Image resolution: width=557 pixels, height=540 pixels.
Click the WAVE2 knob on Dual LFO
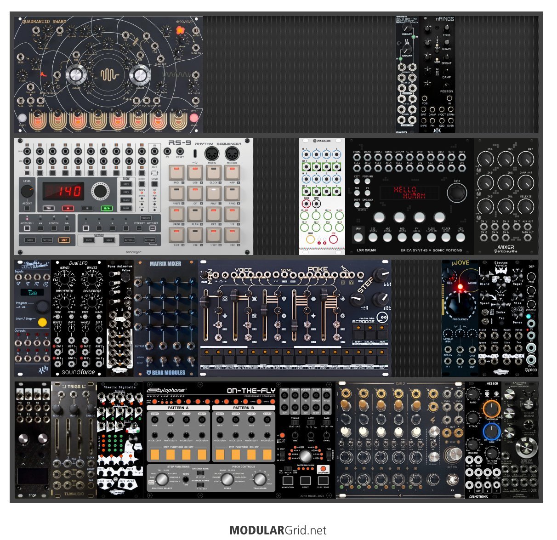click(92, 279)
